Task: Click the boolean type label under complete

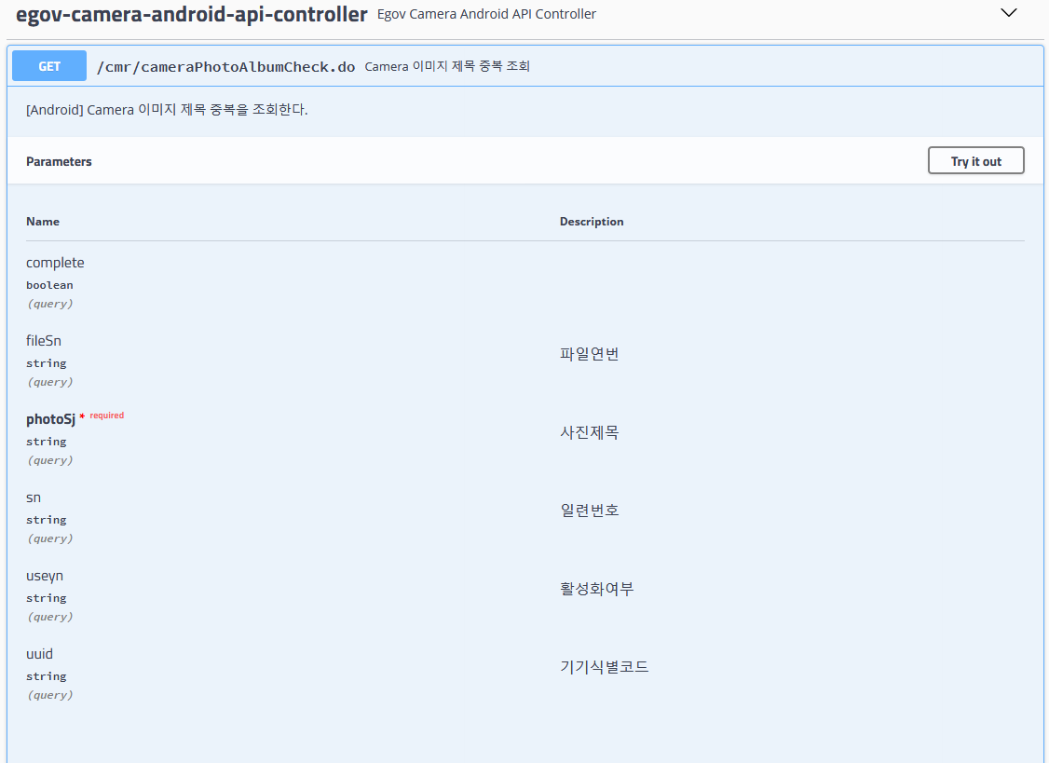Action: point(49,285)
